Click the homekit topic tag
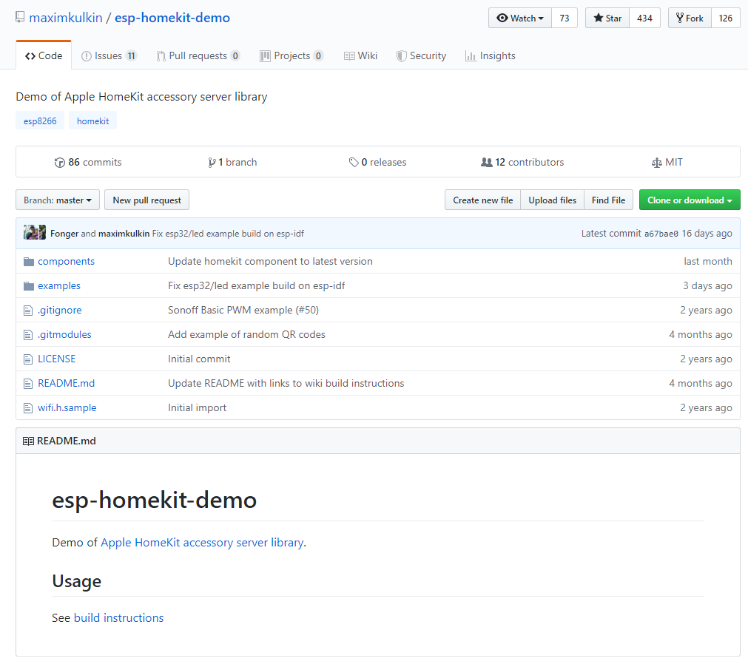The height and width of the screenshot is (664, 748). [x=92, y=121]
